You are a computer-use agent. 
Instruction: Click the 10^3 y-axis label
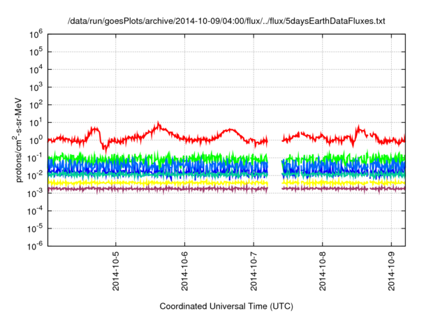tap(36, 88)
